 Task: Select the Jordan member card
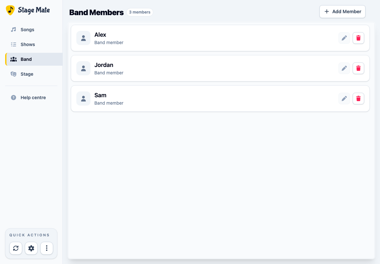click(220, 68)
